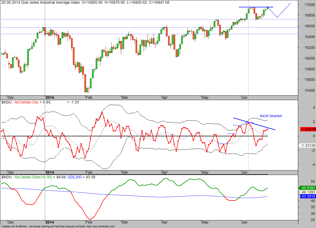Click the 'leicht bearish' annotation

[x=271, y=116]
